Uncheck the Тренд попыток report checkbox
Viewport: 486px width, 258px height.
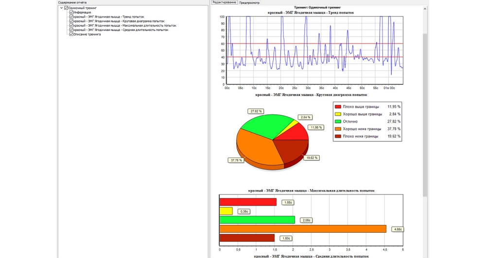click(x=71, y=16)
